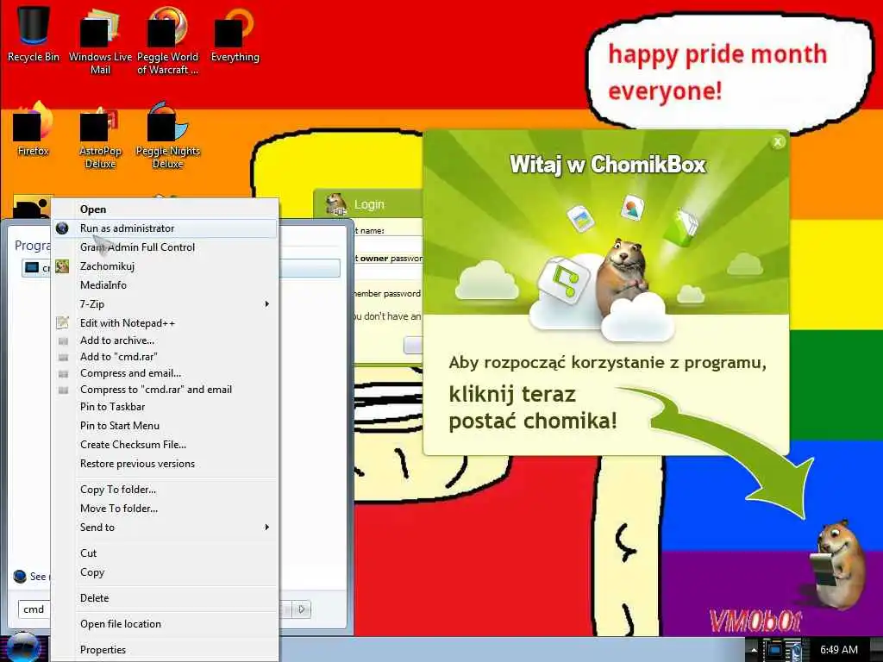The width and height of the screenshot is (883, 662).
Task: Choose Delete from the context menu
Action: tap(165, 598)
